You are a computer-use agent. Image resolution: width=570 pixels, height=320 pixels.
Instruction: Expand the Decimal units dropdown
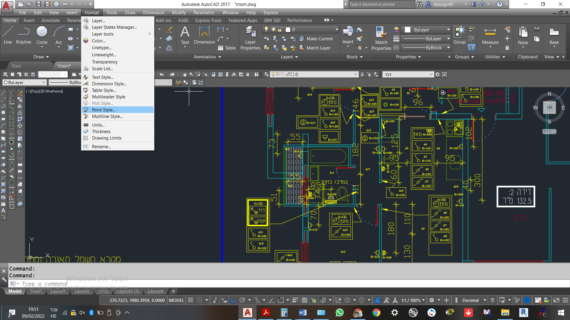coord(485,300)
